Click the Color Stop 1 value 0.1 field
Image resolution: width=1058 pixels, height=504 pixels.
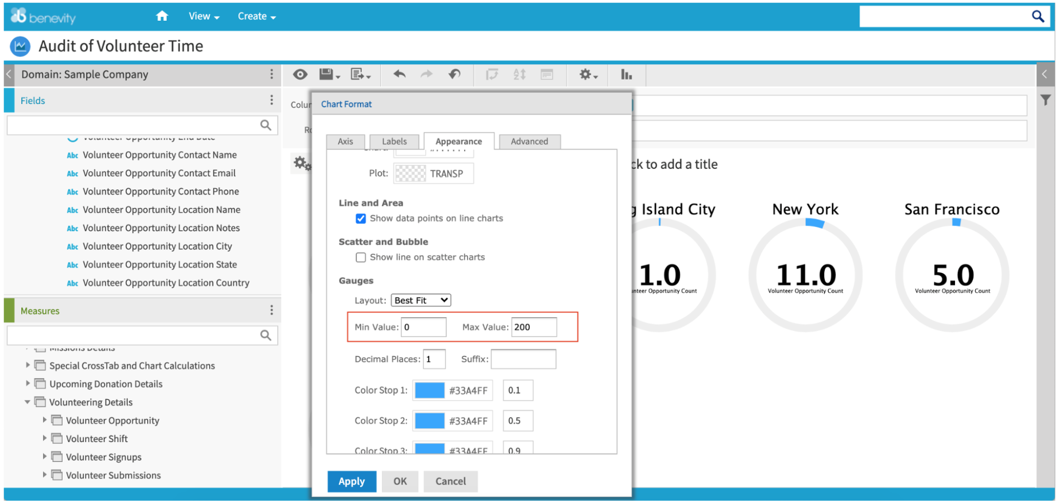(x=518, y=390)
